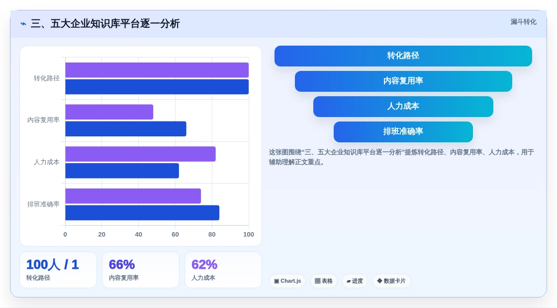The width and height of the screenshot is (557, 308).
Task: Click the blue bar for 内容复用率
Action: click(x=126, y=128)
